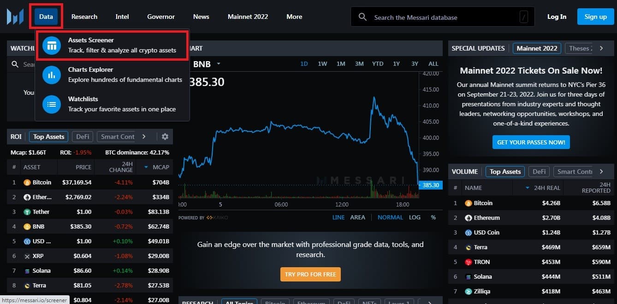Click the Log In link
This screenshot has width=617, height=304.
[x=557, y=17]
